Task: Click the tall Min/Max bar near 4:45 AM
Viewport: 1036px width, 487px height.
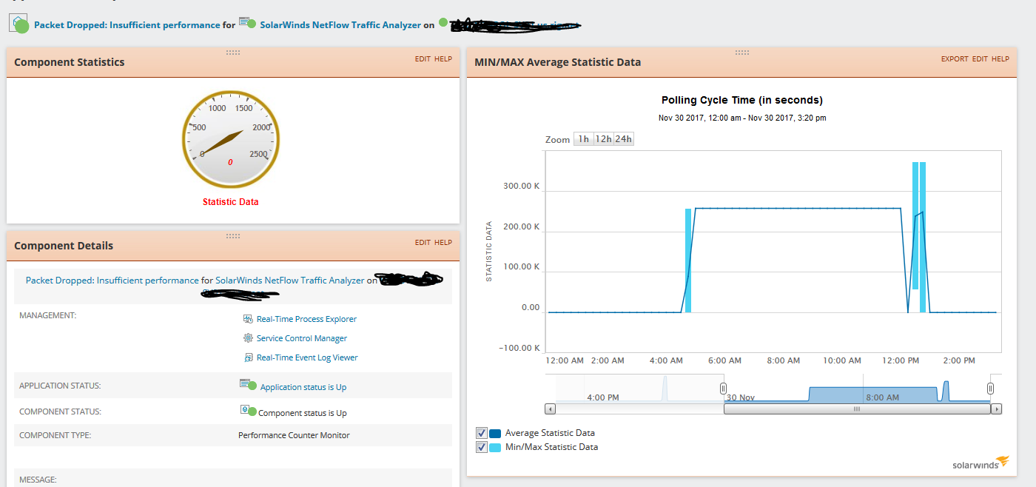Action: pos(688,261)
